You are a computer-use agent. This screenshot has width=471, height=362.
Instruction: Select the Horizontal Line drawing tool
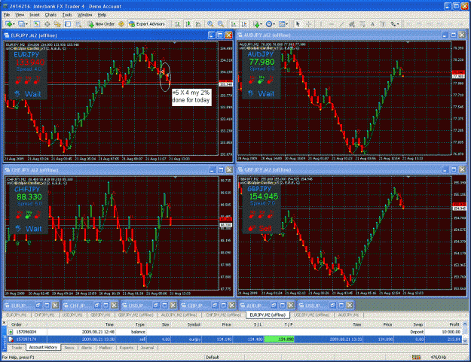[x=332, y=24]
